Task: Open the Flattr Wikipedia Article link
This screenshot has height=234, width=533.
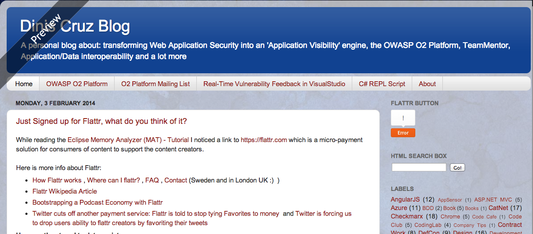Action: pos(64,191)
